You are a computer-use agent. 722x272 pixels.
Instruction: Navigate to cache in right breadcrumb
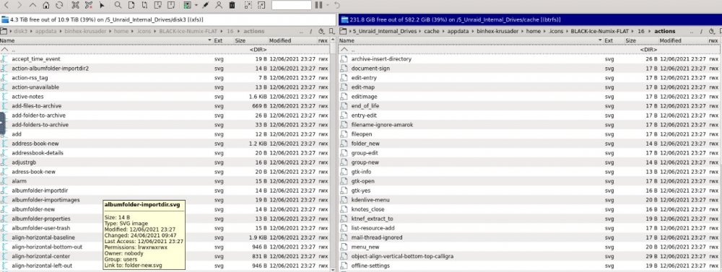[432, 31]
